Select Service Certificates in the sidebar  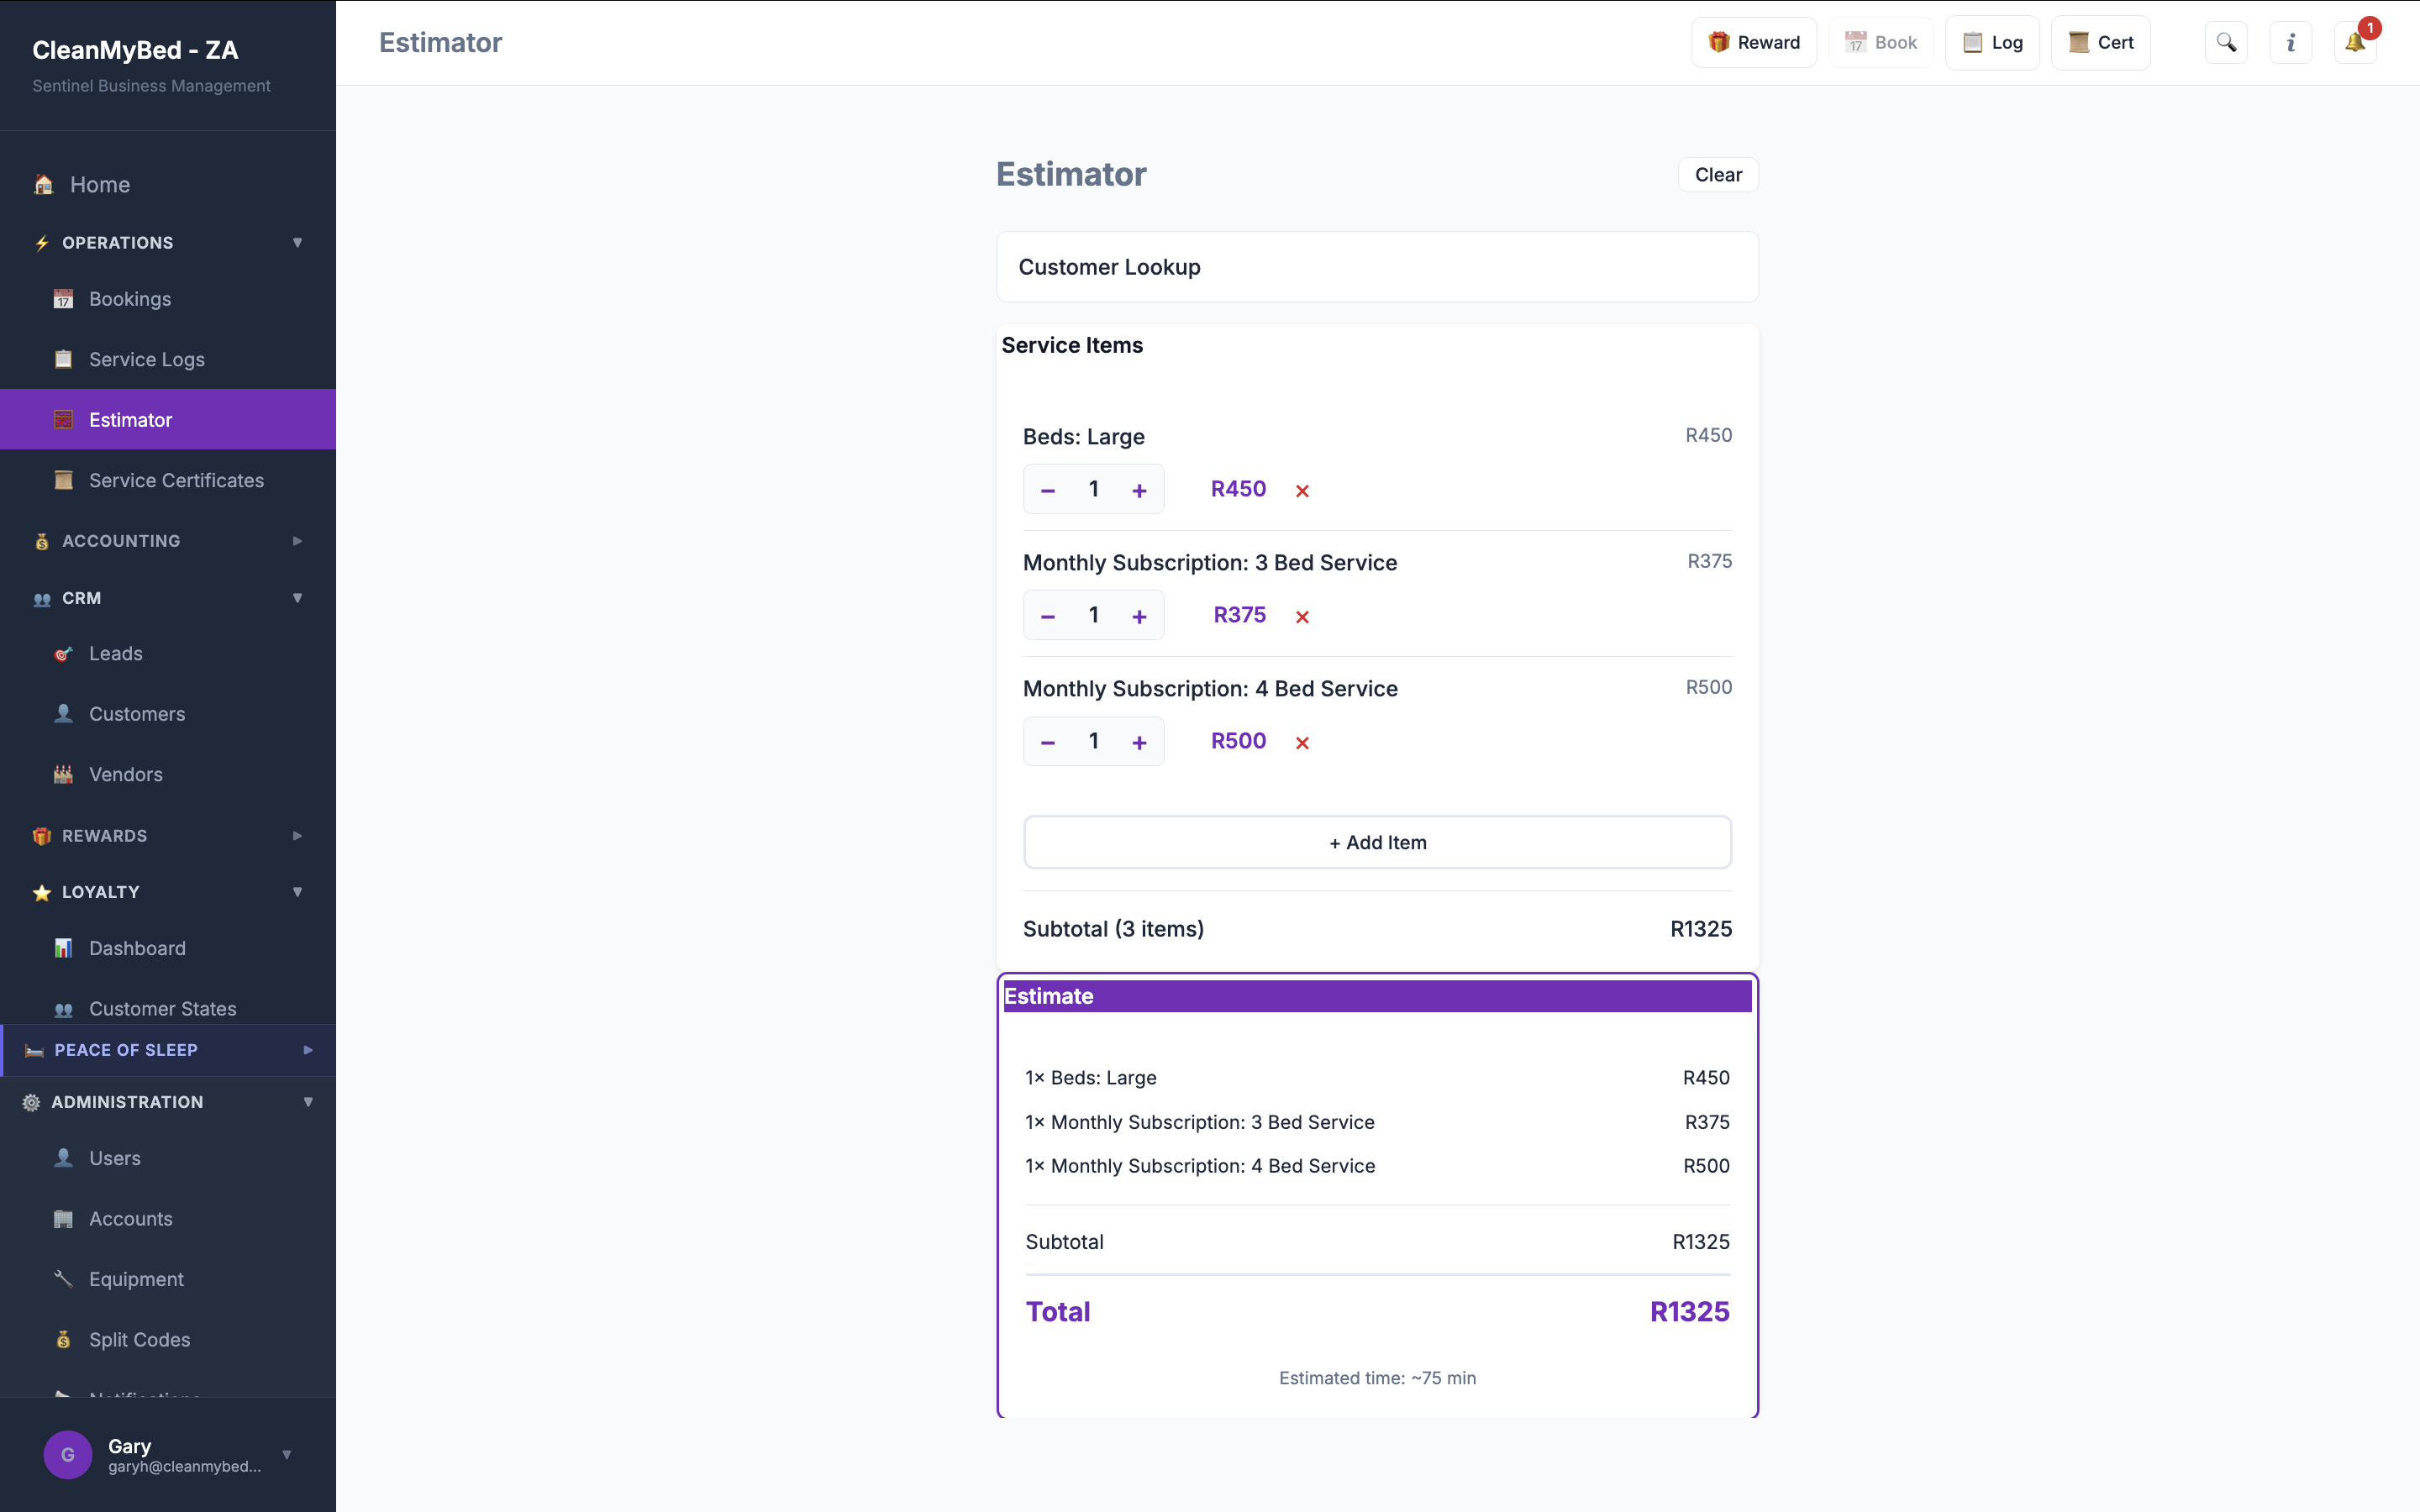[x=176, y=480]
